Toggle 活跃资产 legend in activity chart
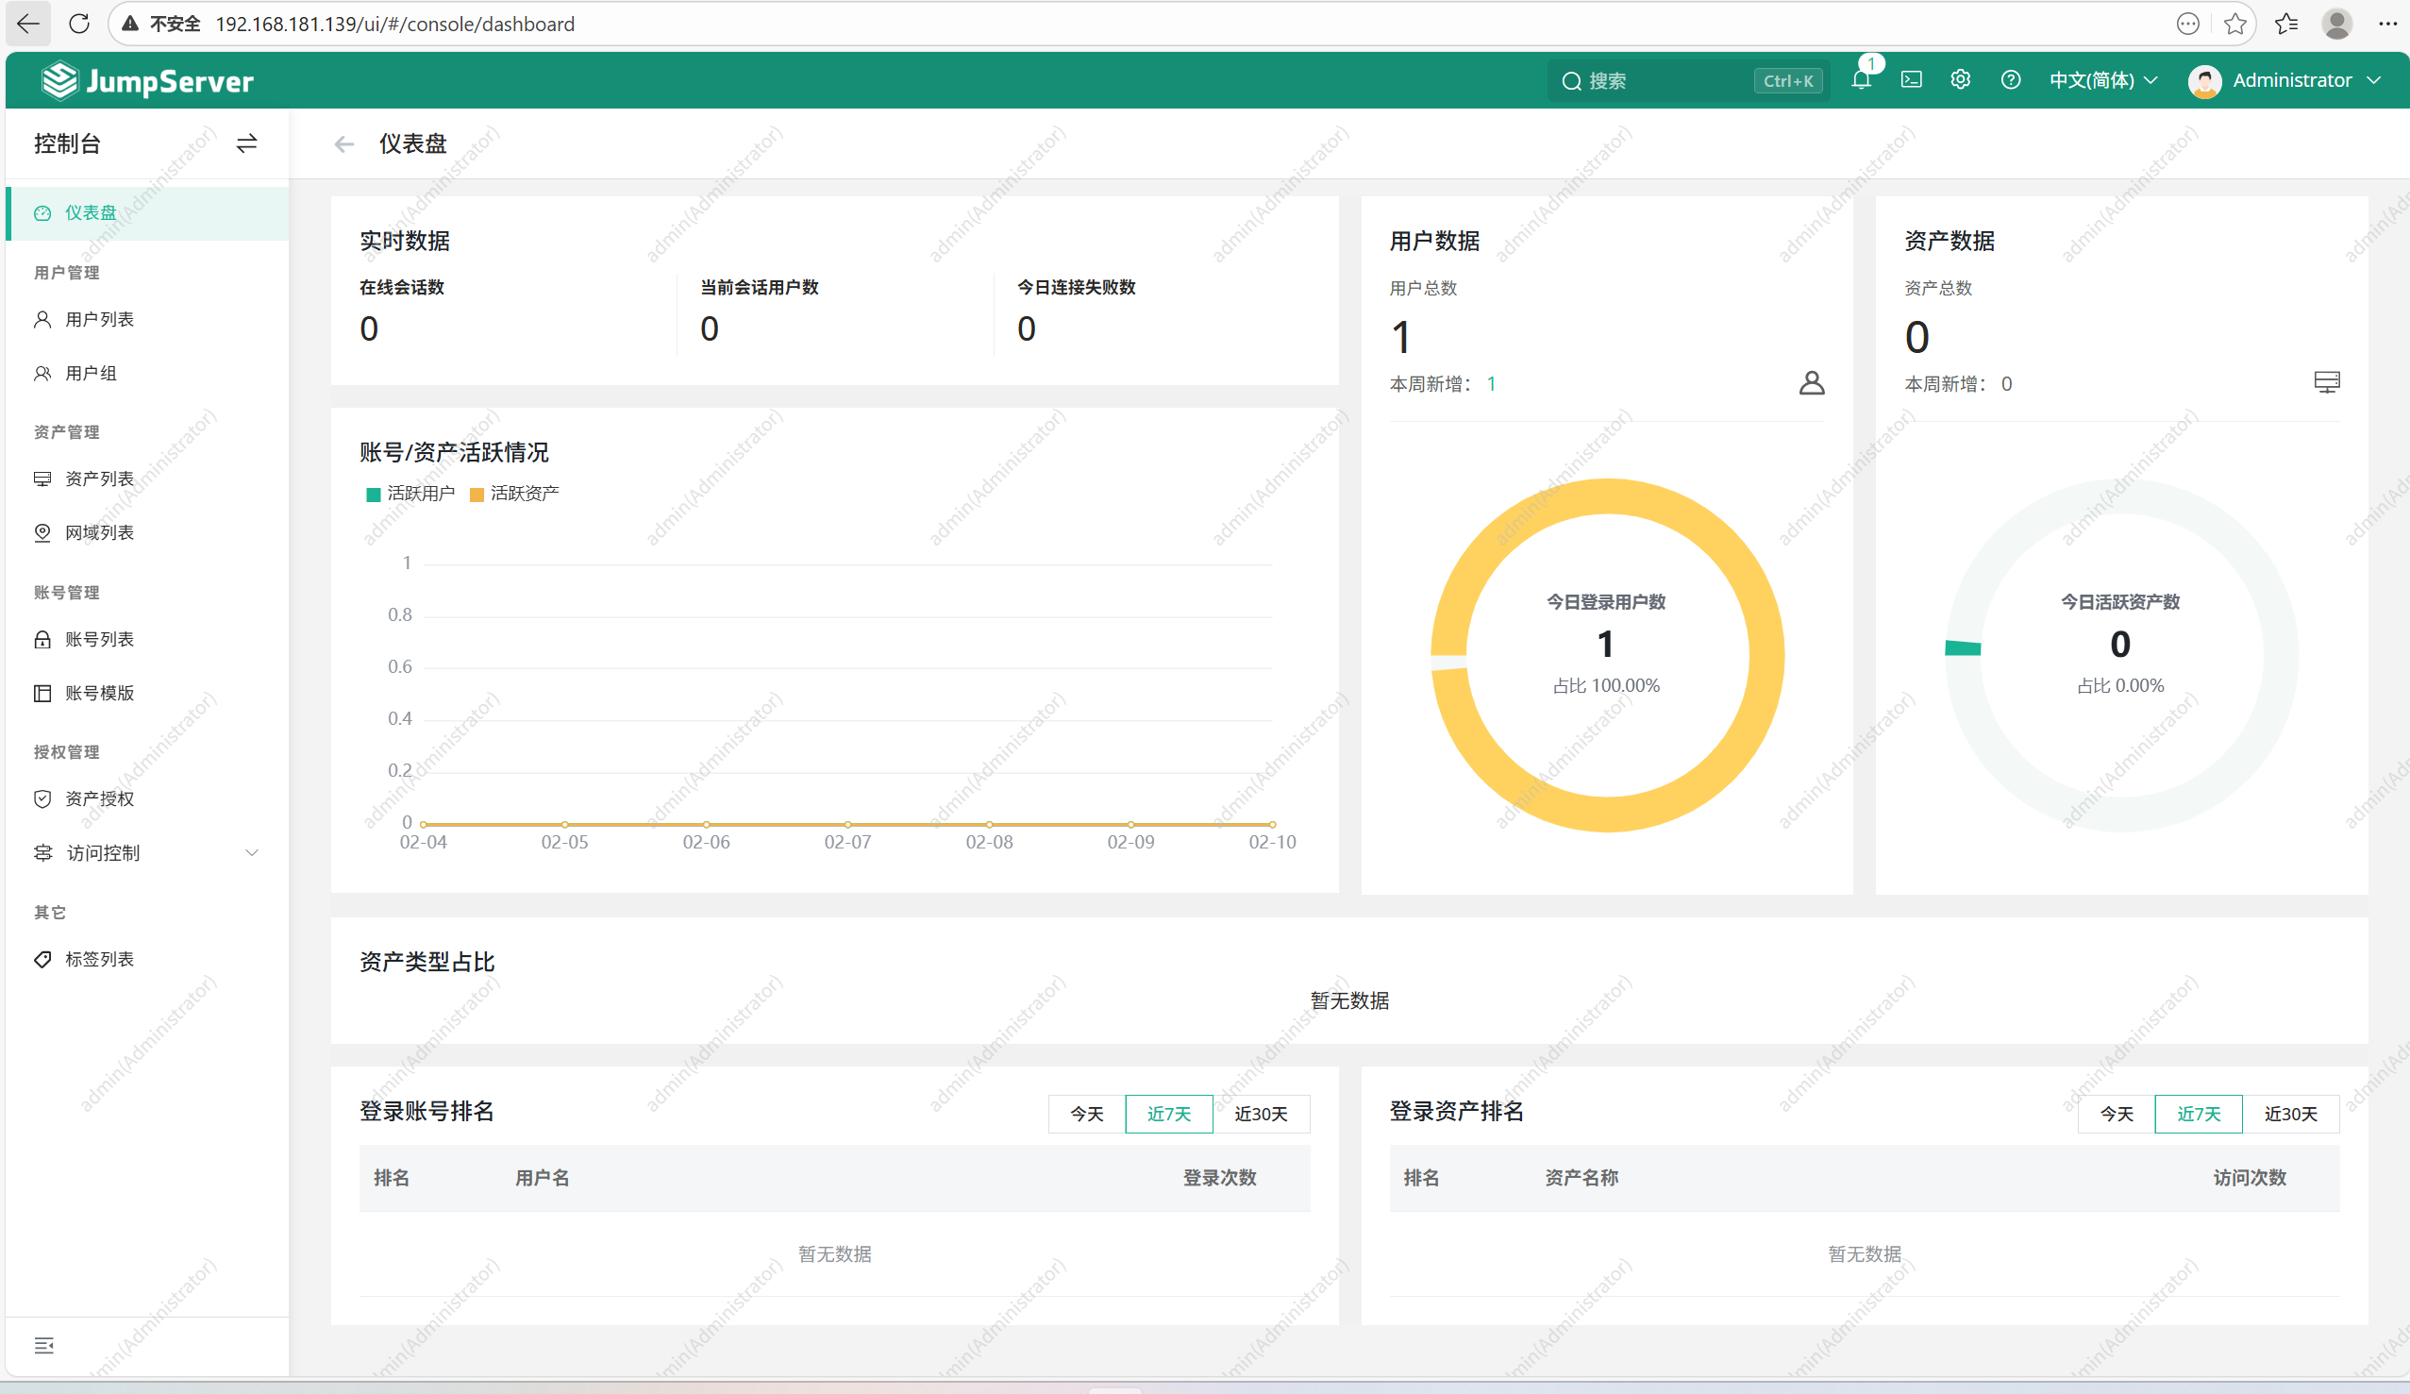This screenshot has width=2410, height=1394. [514, 494]
